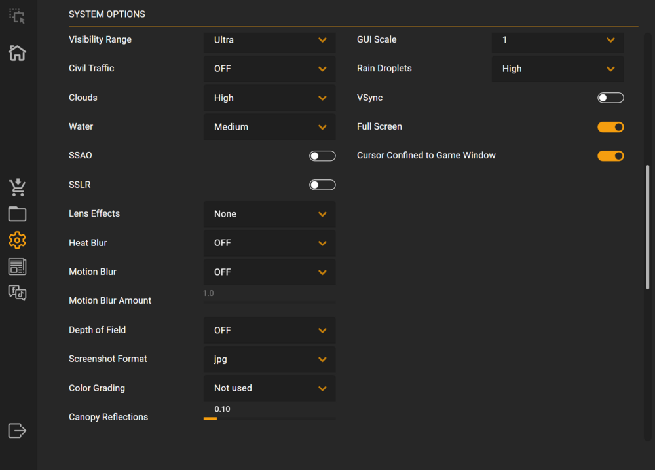Disable the Full Screen toggle

[610, 127]
